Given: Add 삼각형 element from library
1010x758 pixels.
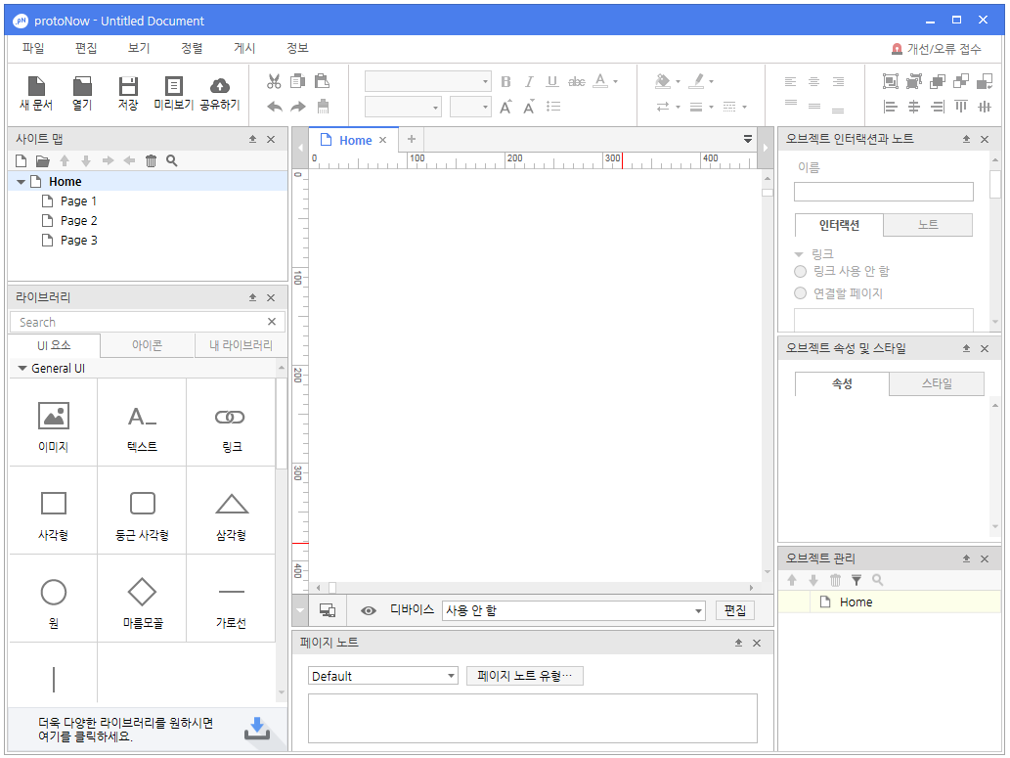Looking at the screenshot, I should [231, 512].
